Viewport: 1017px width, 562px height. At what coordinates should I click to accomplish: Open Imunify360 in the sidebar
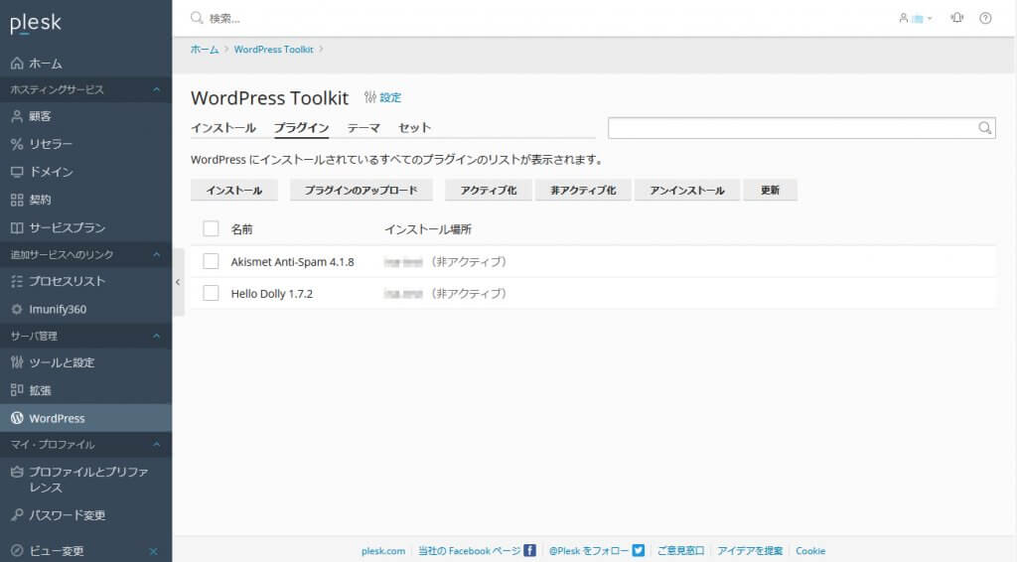point(85,309)
